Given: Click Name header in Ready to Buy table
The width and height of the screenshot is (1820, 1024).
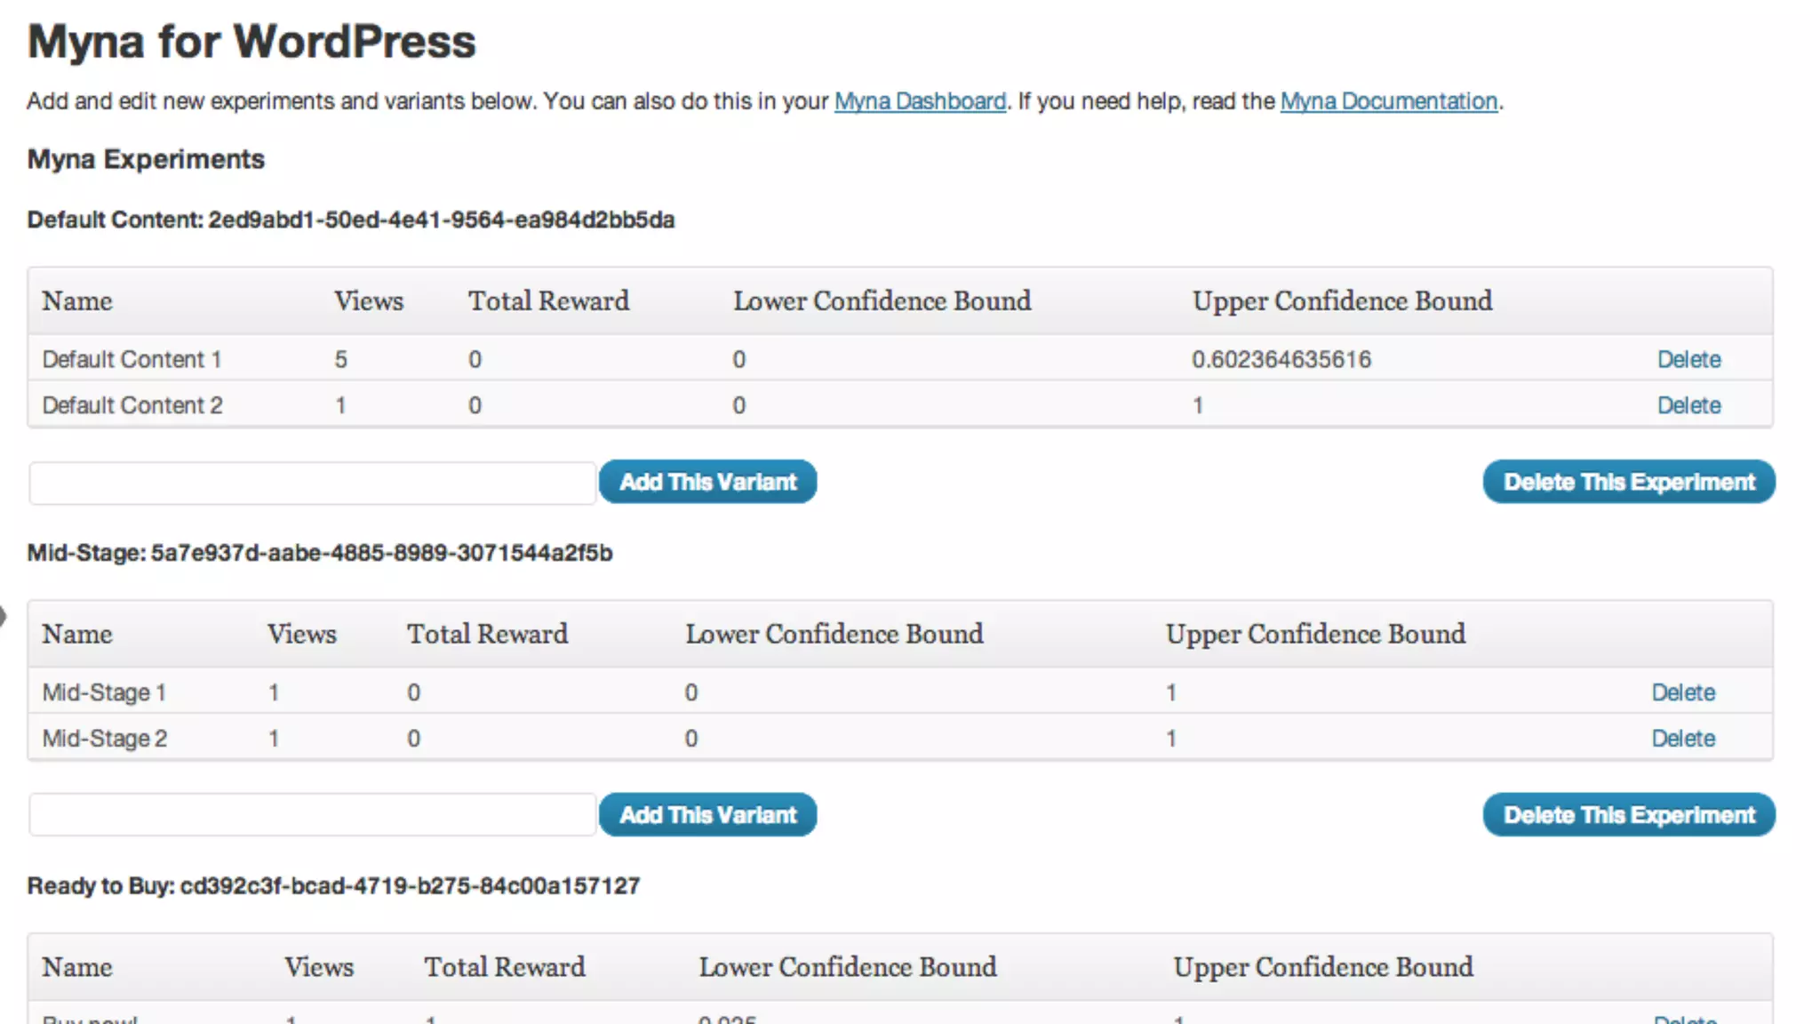Looking at the screenshot, I should (x=77, y=967).
